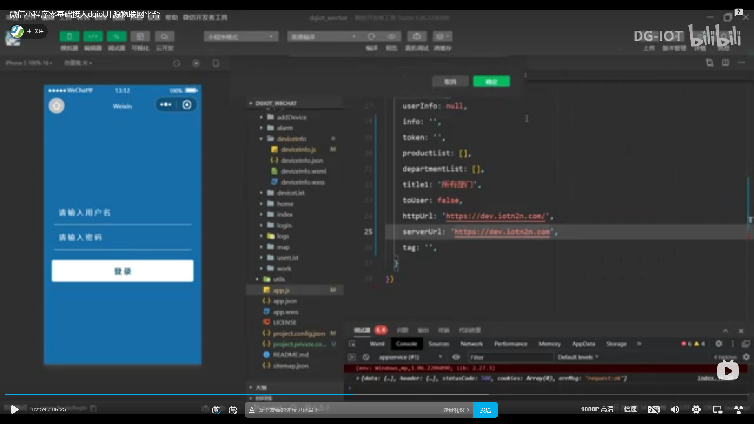Click the fullscreen icon
Screen dimensions: 754x424
(x=738, y=409)
